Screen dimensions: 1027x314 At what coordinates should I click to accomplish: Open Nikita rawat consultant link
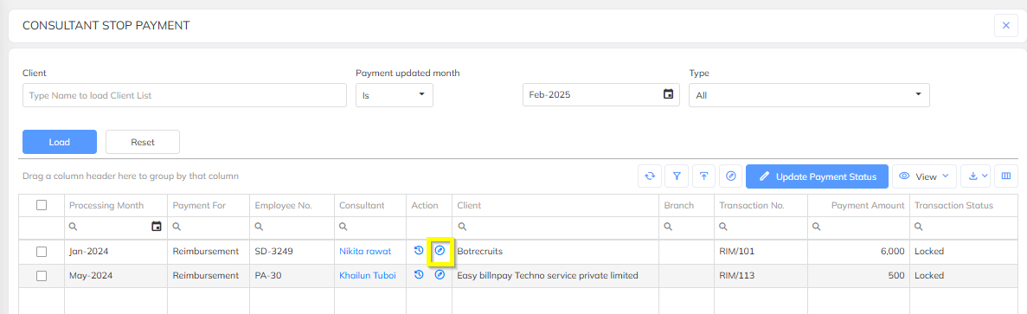[365, 251]
